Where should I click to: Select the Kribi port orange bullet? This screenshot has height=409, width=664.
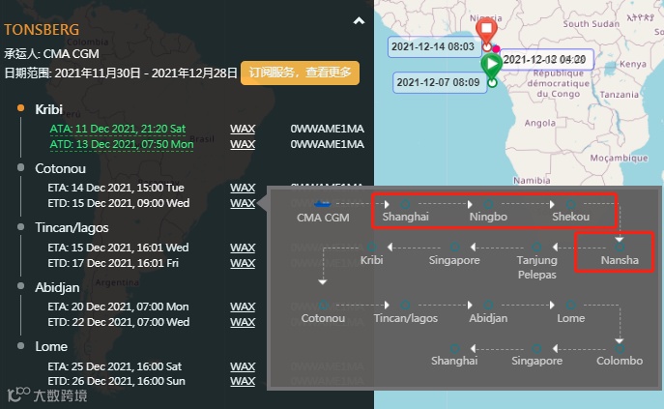(20, 107)
